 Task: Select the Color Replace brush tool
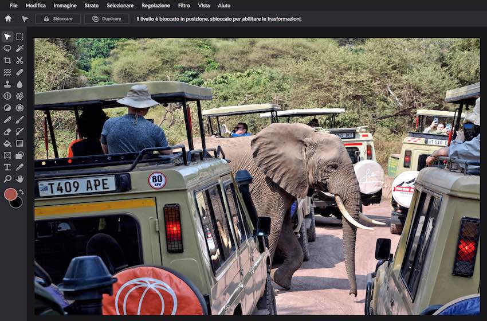[x=19, y=131]
